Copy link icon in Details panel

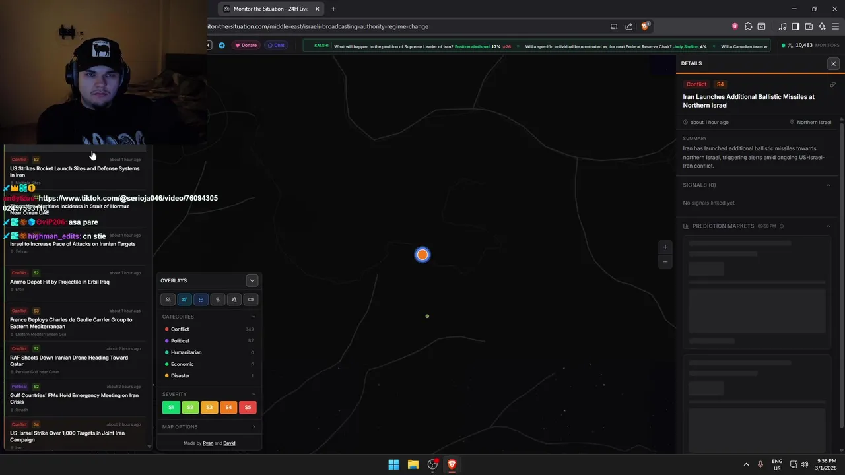pyautogui.click(x=832, y=84)
